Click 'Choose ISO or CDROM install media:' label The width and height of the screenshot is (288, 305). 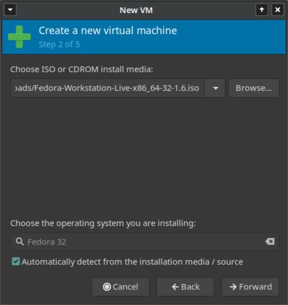pyautogui.click(x=82, y=69)
